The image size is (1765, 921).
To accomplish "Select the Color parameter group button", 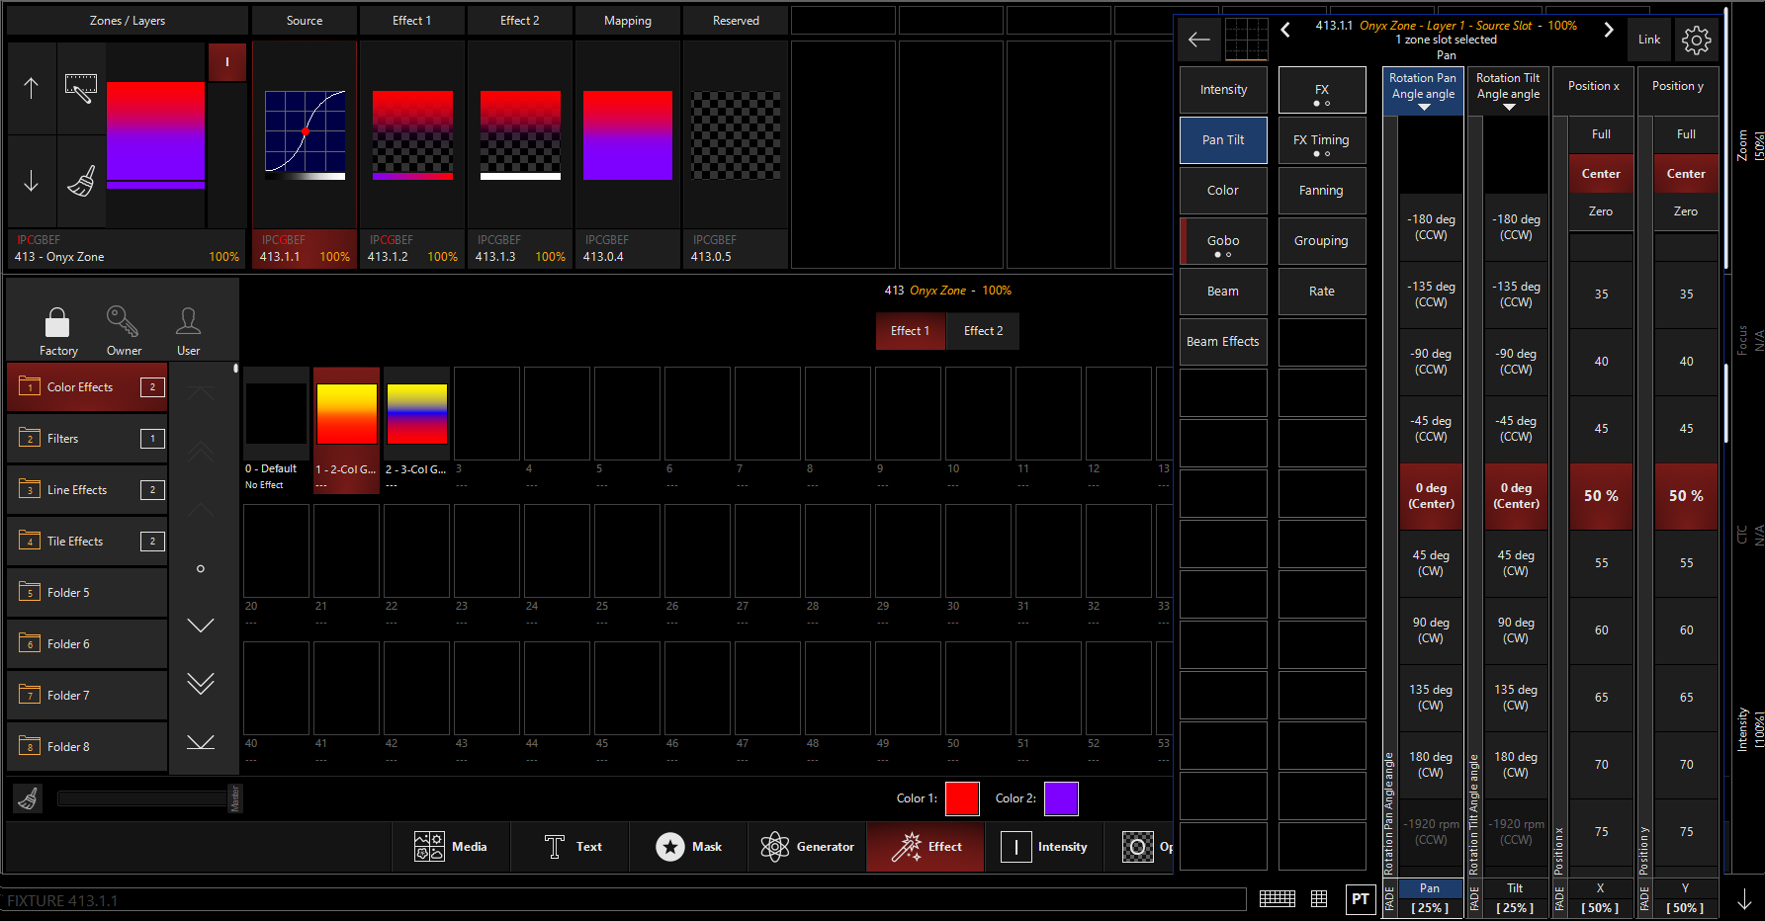I will point(1222,191).
